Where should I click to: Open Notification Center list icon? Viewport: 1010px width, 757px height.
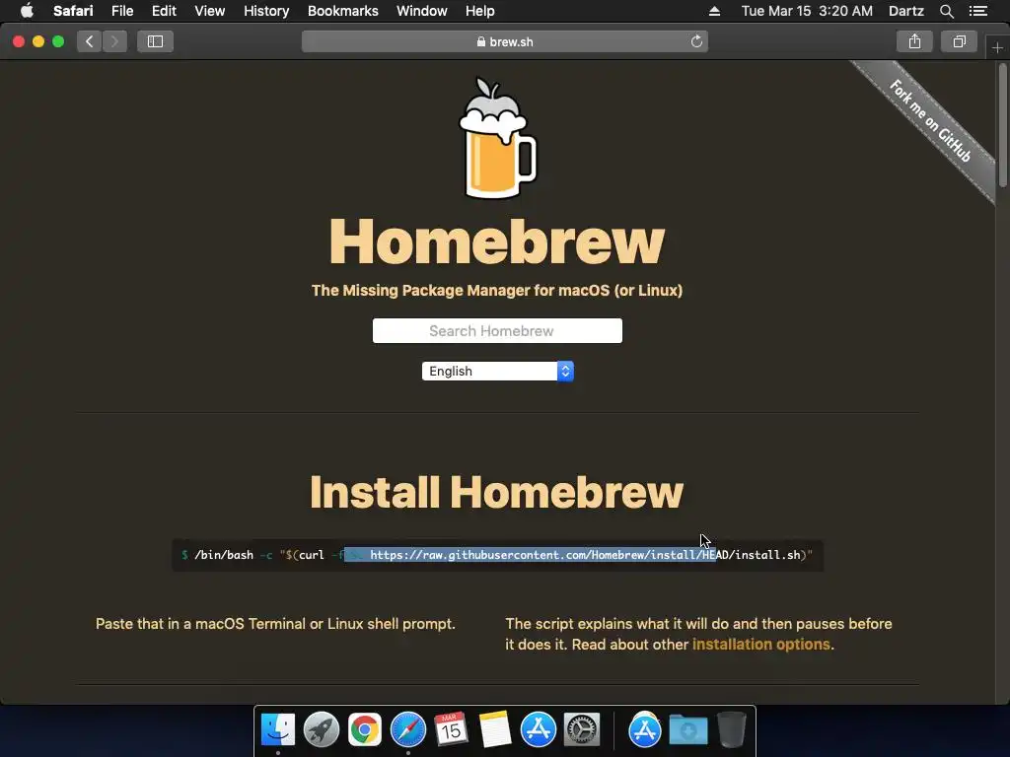(978, 11)
